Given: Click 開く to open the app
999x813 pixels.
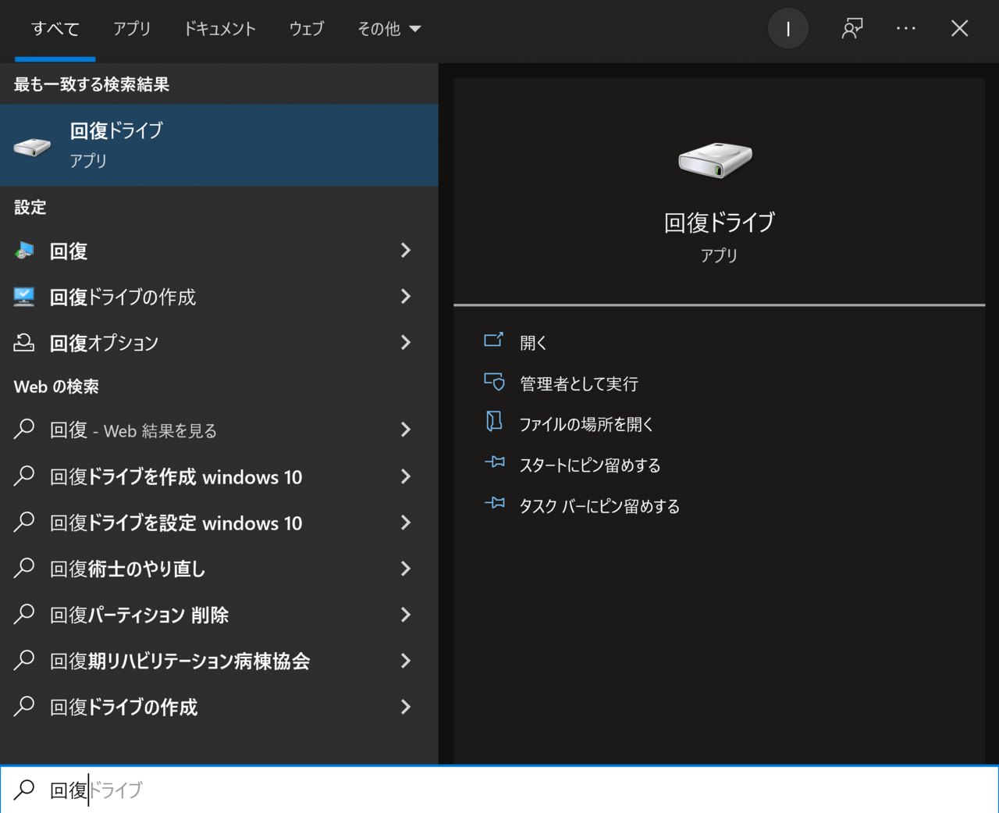Looking at the screenshot, I should 534,343.
